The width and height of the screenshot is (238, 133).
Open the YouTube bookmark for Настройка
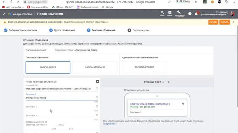(x=13, y=7)
